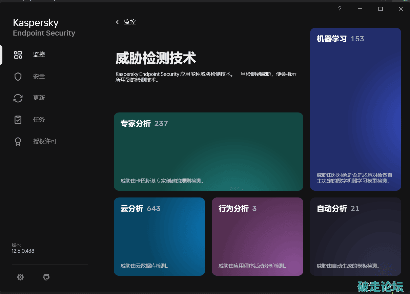Open the 授权许可 sidebar entry
The width and height of the screenshot is (410, 294).
point(45,142)
